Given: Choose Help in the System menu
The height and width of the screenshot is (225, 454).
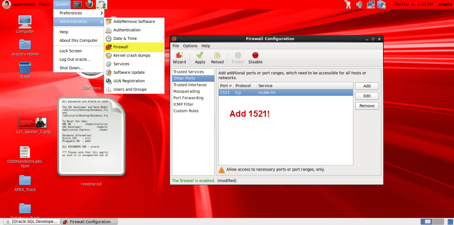Looking at the screenshot, I should [x=78, y=32].
